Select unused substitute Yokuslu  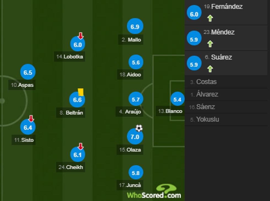204,119
